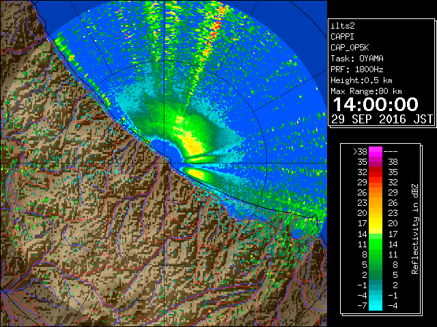Click the '---' legend entry

coord(391,151)
